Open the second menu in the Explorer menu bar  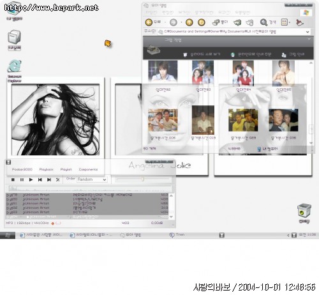168,13
